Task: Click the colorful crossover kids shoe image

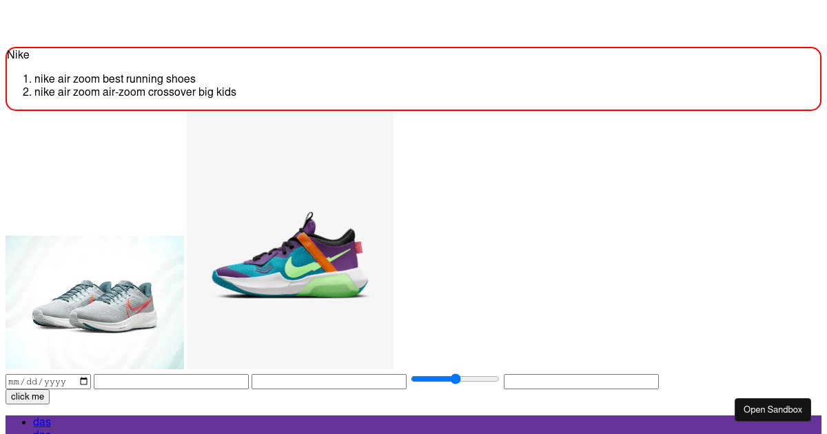Action: pos(290,240)
